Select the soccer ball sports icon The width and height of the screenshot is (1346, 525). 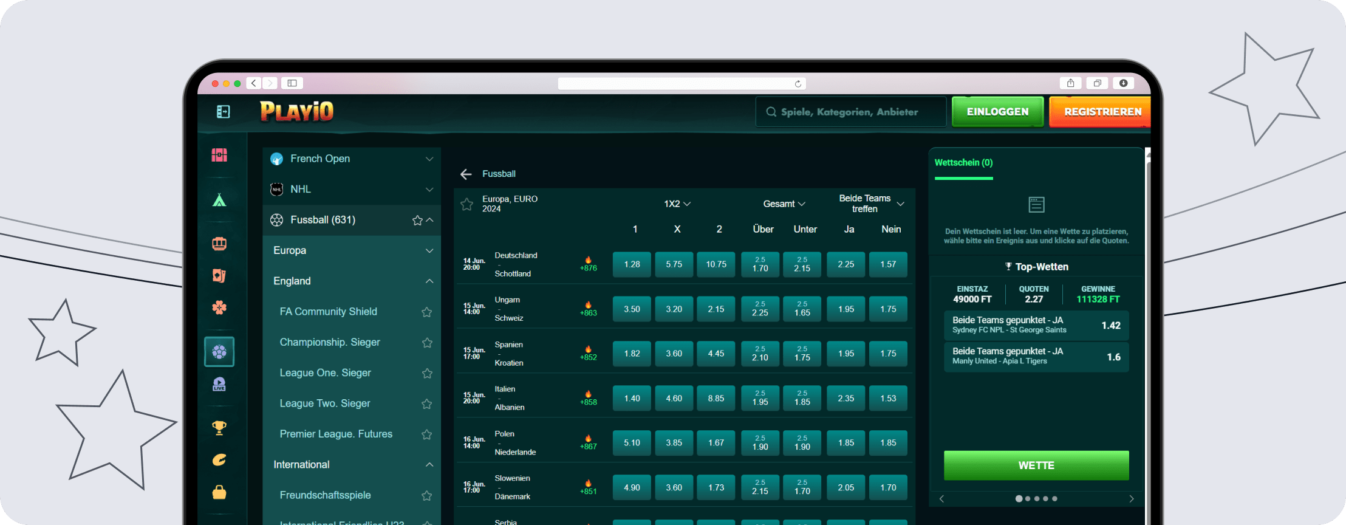(x=219, y=352)
